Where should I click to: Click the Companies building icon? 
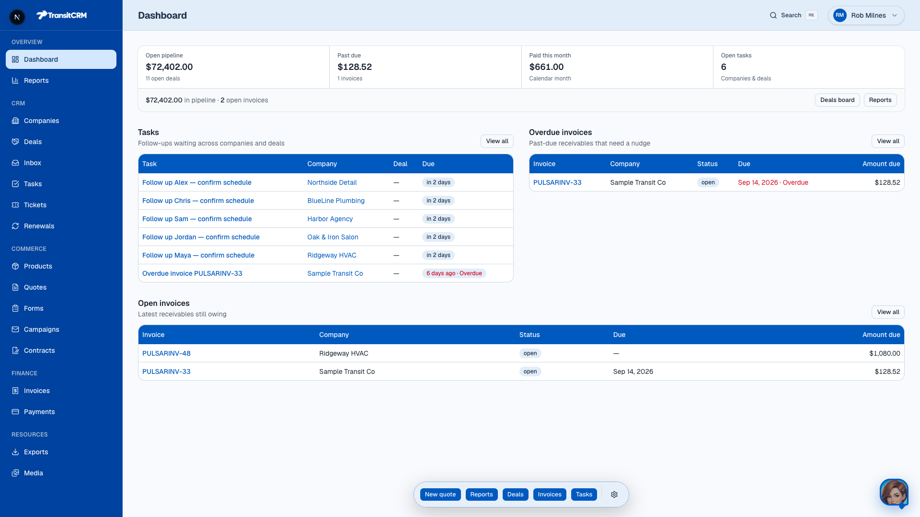tap(15, 121)
